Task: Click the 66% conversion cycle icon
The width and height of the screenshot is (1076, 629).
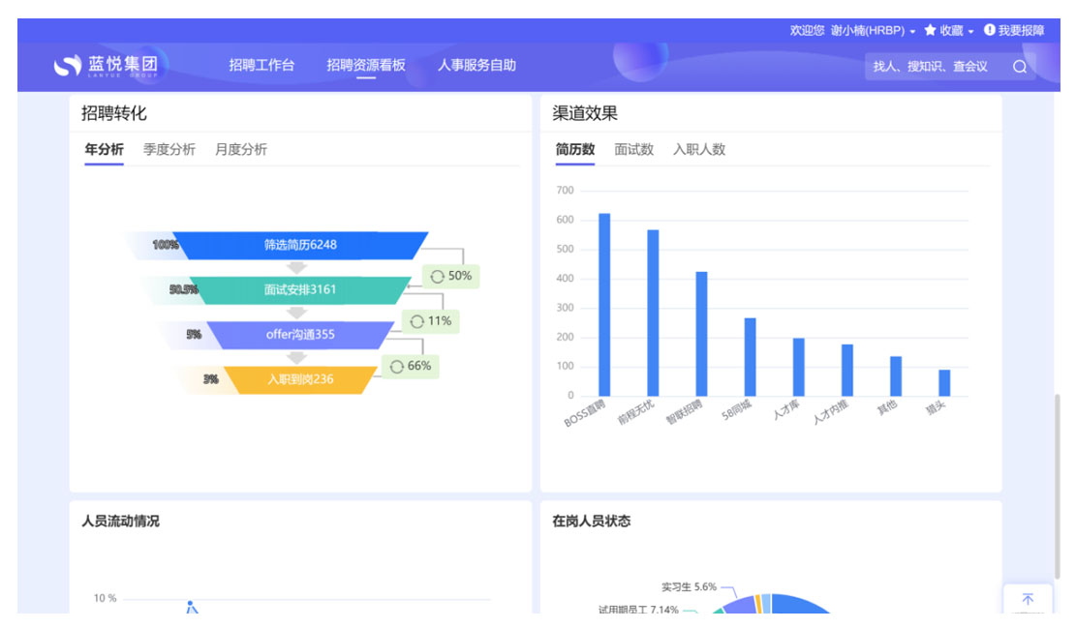Action: (396, 367)
